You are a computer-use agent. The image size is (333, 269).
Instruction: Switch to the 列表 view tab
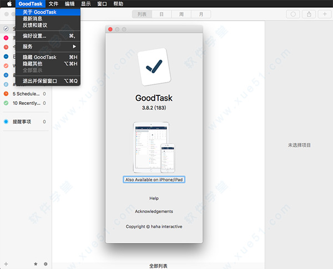click(142, 14)
